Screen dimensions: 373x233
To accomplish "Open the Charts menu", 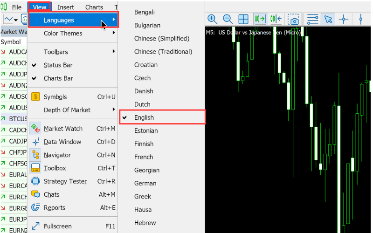I will pos(94,7).
